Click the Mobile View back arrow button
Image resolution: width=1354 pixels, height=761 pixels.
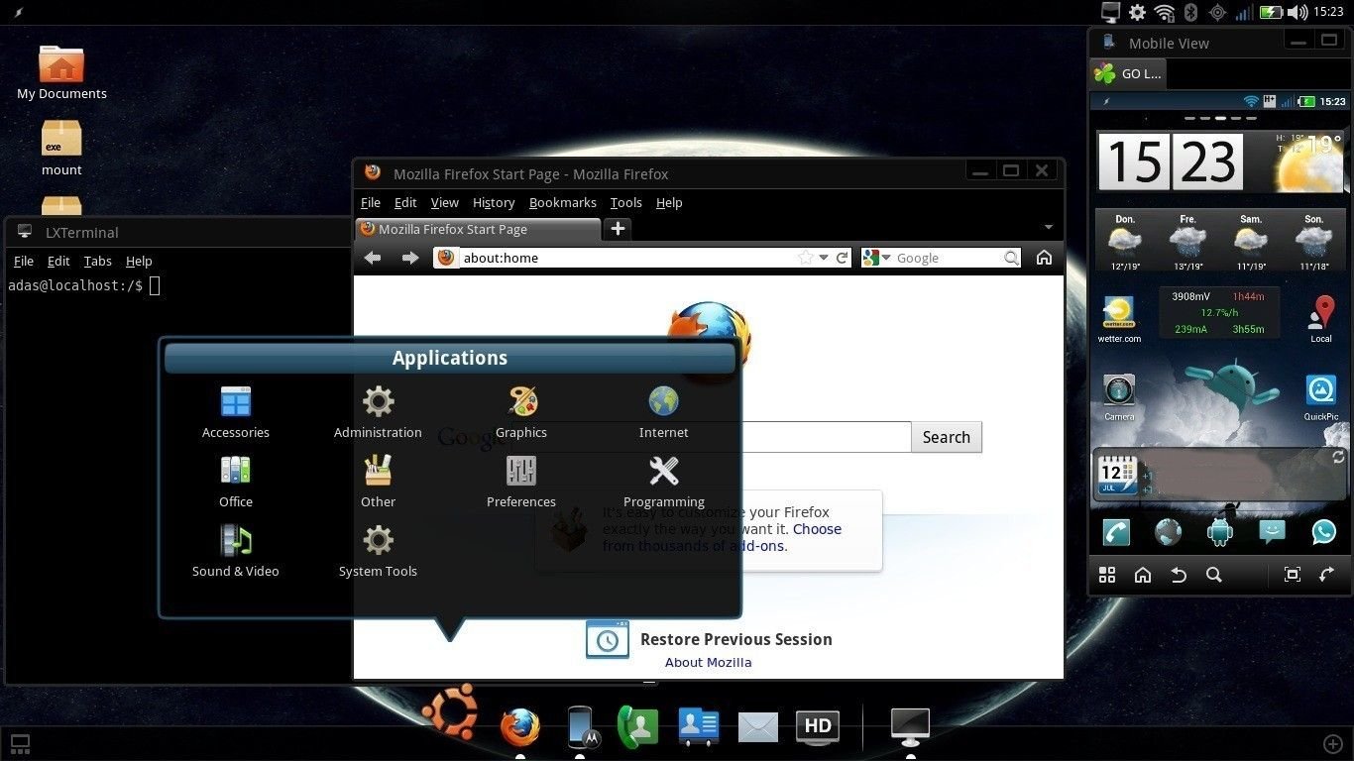(1179, 575)
